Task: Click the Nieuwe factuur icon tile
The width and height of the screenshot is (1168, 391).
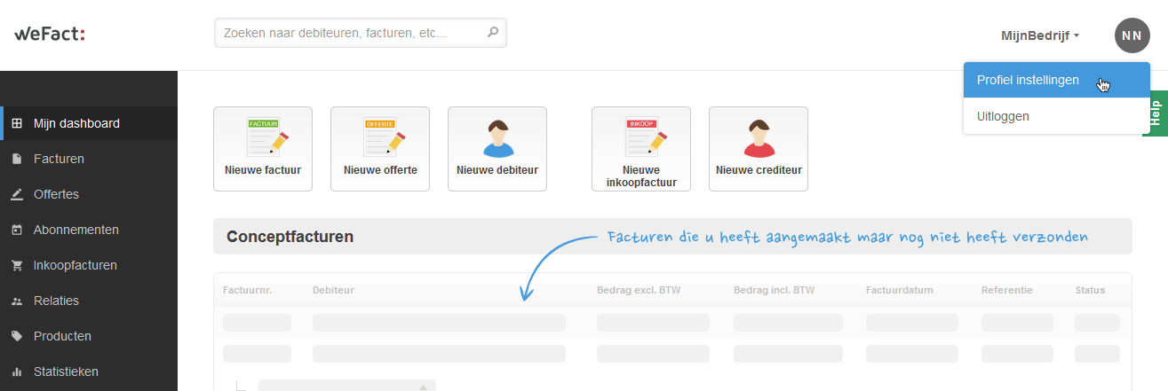Action: point(263,148)
